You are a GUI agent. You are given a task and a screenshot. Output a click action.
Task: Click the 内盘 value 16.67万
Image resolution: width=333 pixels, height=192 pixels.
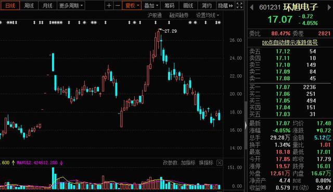(321, 173)
